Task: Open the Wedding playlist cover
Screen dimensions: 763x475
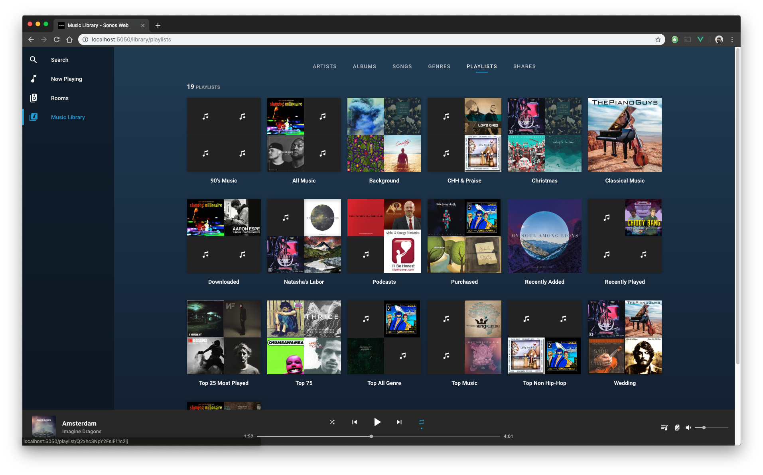Action: click(x=625, y=337)
